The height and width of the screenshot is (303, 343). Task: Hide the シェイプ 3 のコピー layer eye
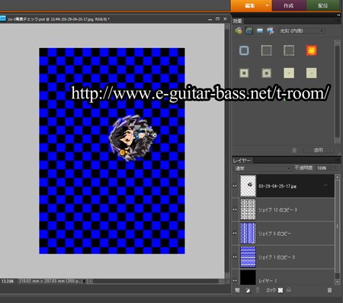tap(235, 233)
